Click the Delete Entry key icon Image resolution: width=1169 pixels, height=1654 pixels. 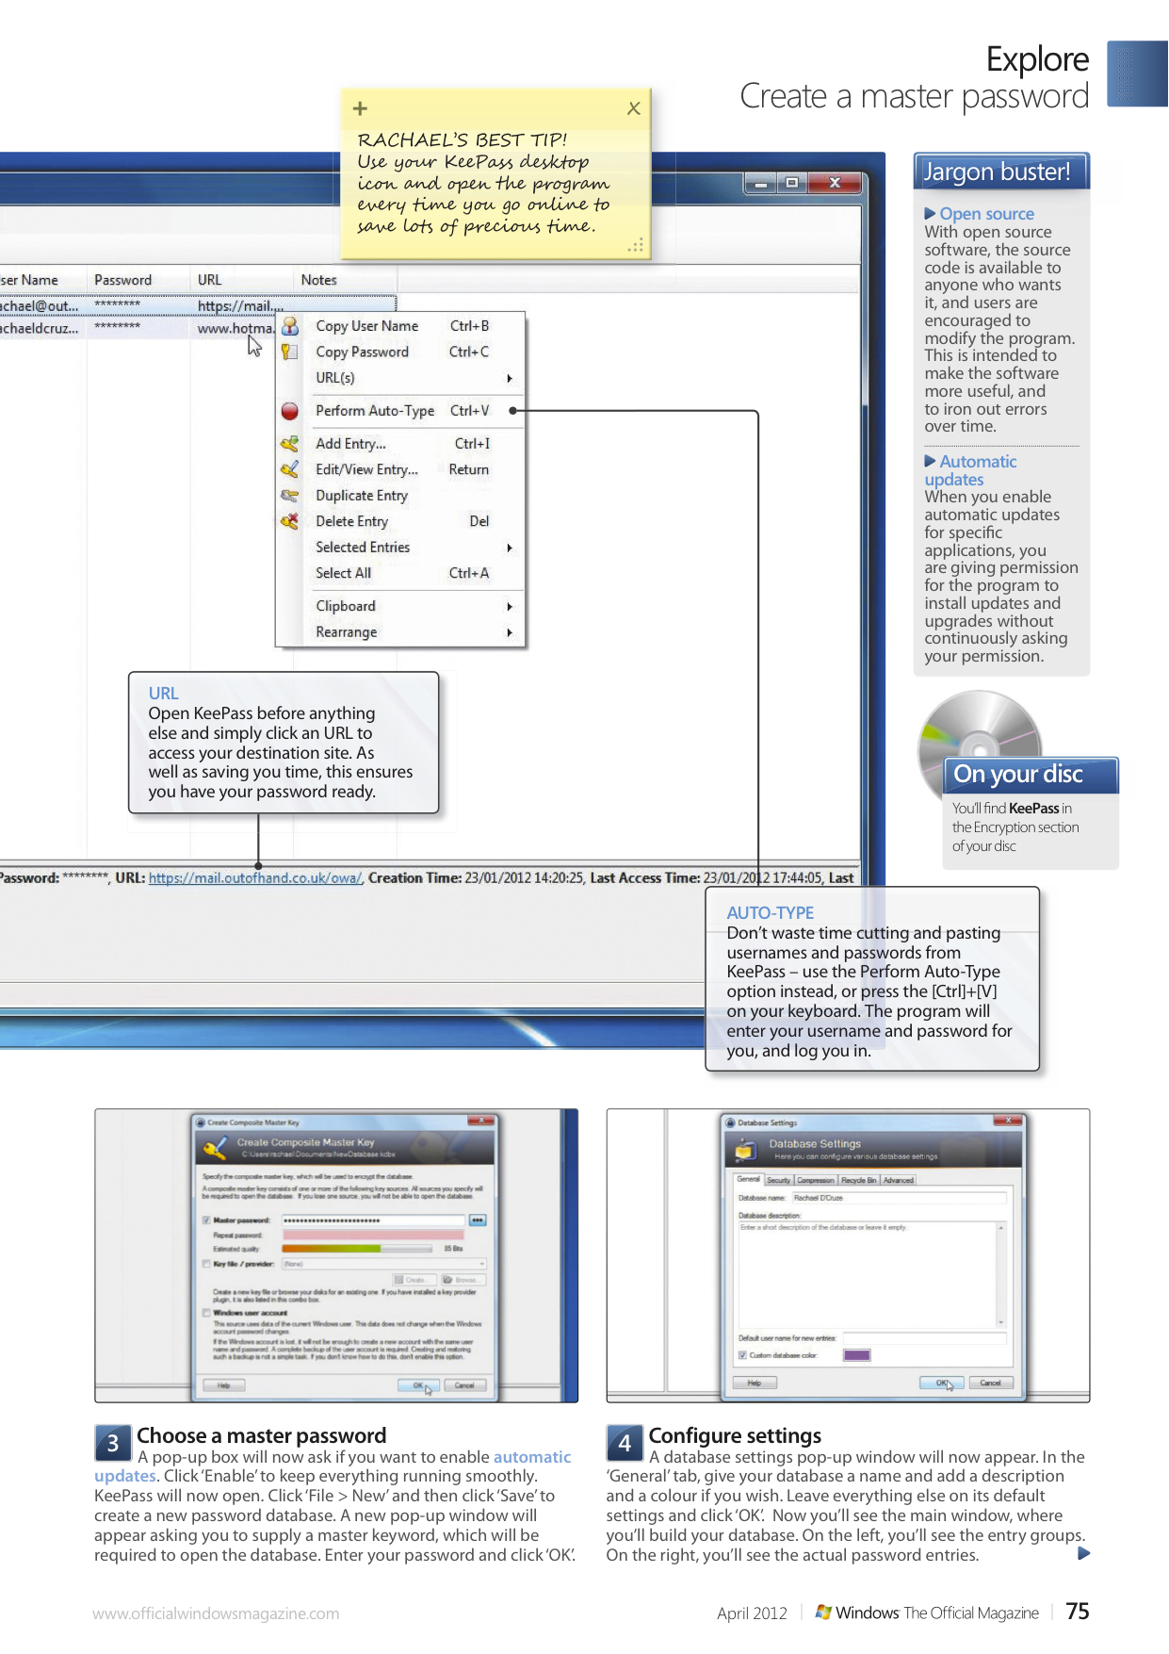tap(290, 521)
